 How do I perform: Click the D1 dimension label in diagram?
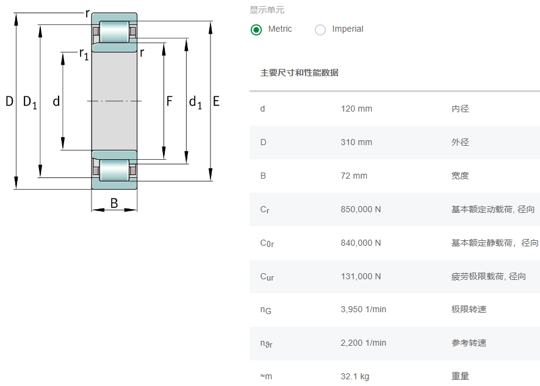tap(30, 102)
